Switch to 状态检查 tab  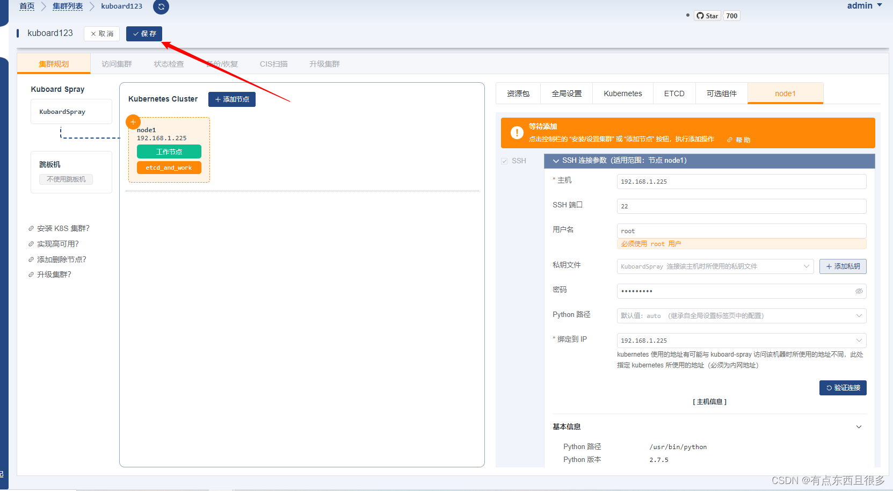click(x=169, y=64)
